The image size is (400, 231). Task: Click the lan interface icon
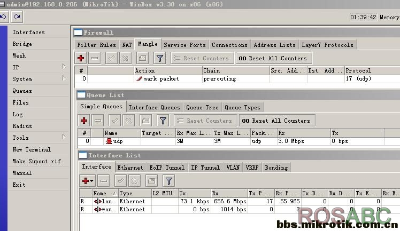tap(98, 202)
